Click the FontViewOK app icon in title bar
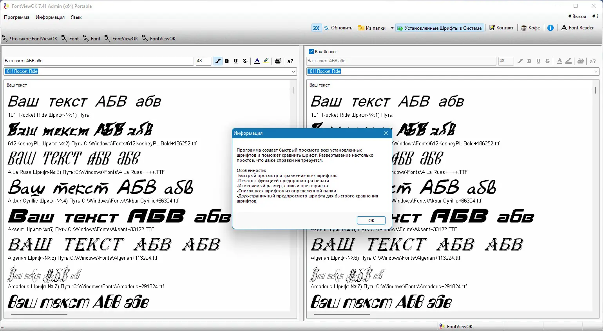The width and height of the screenshot is (603, 331). click(6, 6)
